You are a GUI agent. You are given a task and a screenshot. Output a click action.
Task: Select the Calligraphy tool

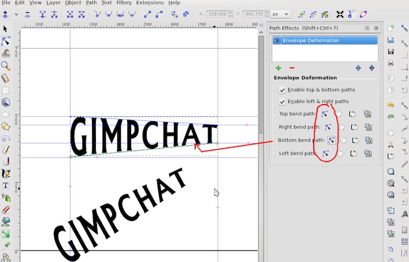6,174
